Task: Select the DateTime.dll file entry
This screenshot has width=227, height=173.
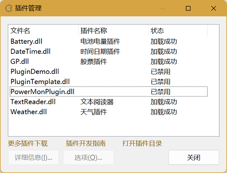Action: (x=31, y=51)
